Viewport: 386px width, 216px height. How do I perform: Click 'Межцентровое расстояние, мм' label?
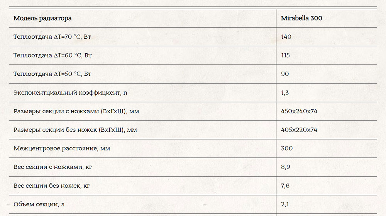tap(62, 148)
